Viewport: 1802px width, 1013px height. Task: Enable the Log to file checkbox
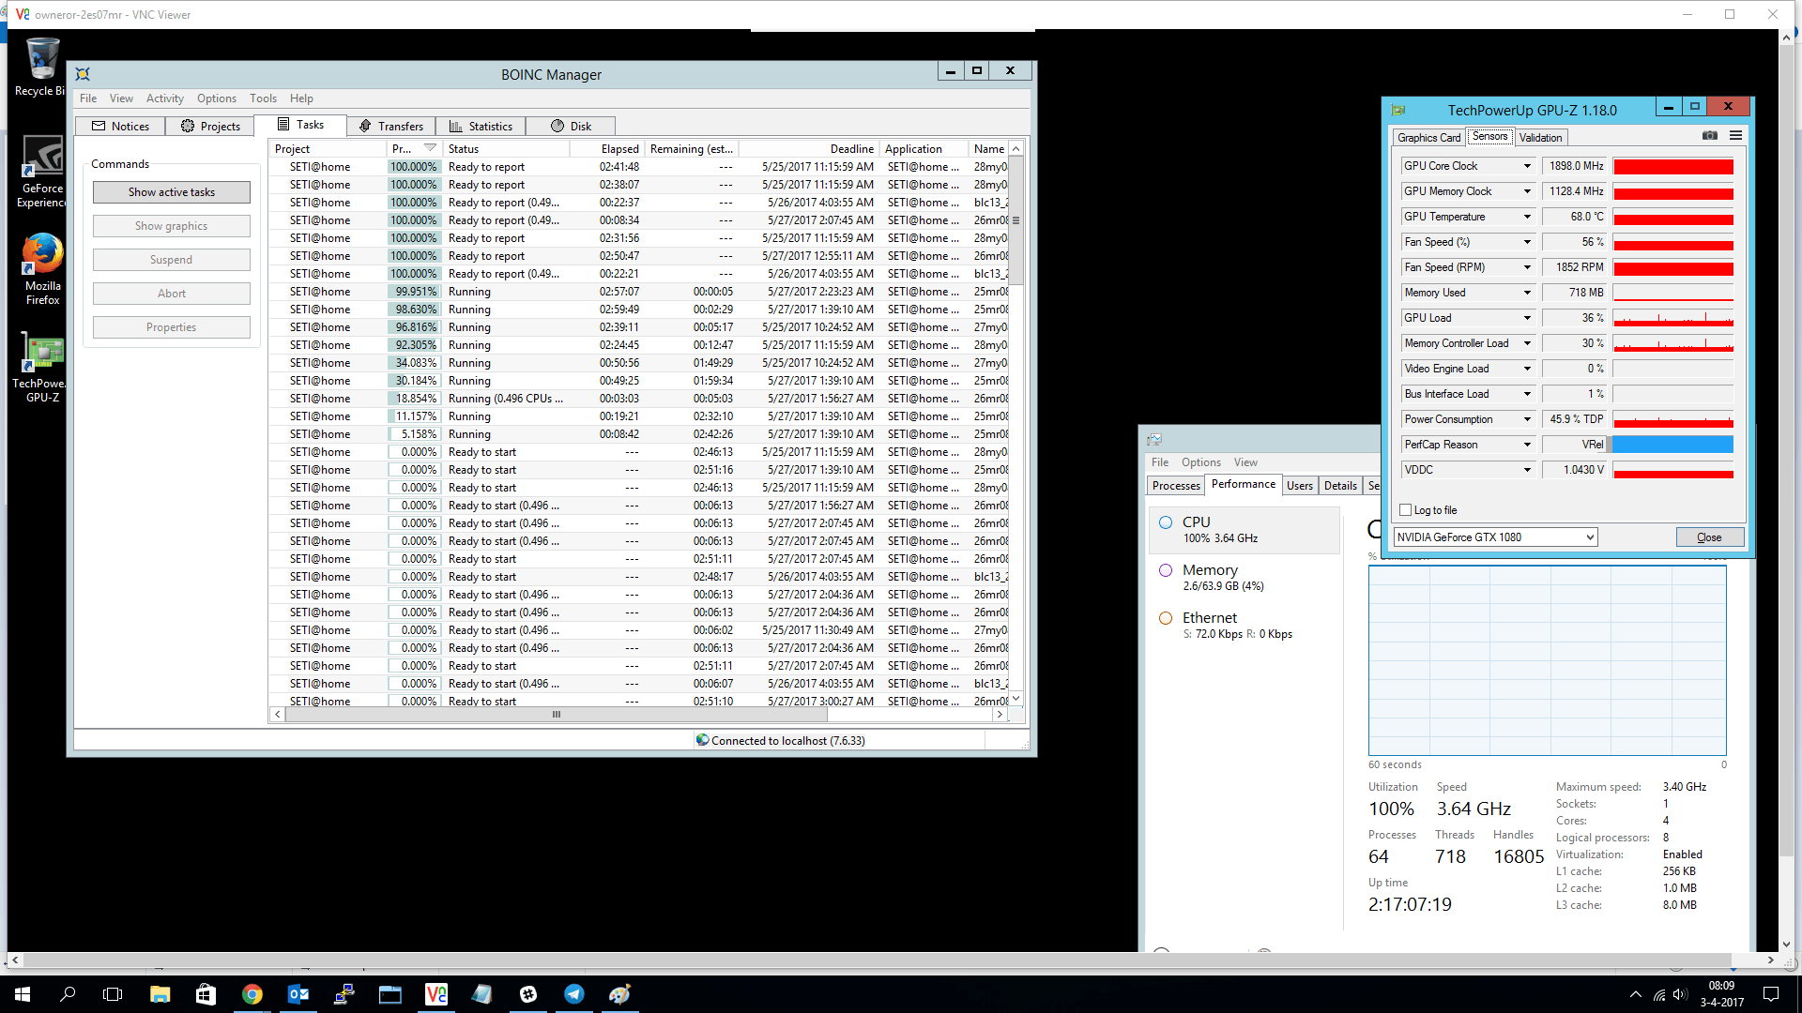(x=1405, y=510)
